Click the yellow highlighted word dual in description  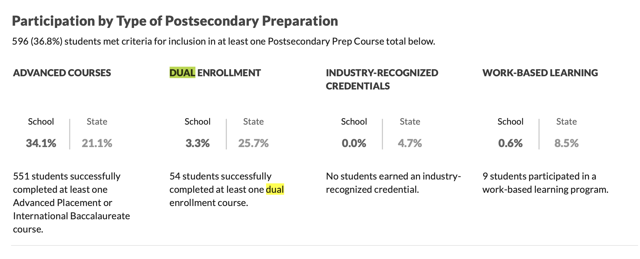275,189
